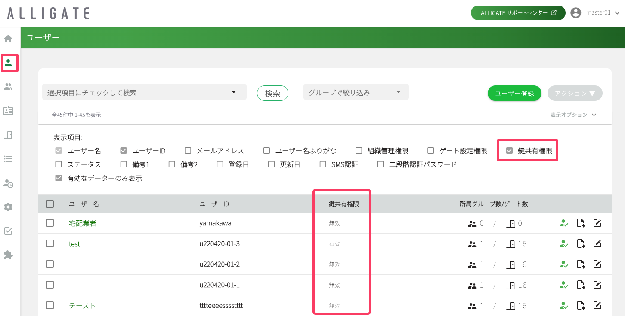Open the 宅配業者 user link
625x316 pixels.
tap(83, 223)
